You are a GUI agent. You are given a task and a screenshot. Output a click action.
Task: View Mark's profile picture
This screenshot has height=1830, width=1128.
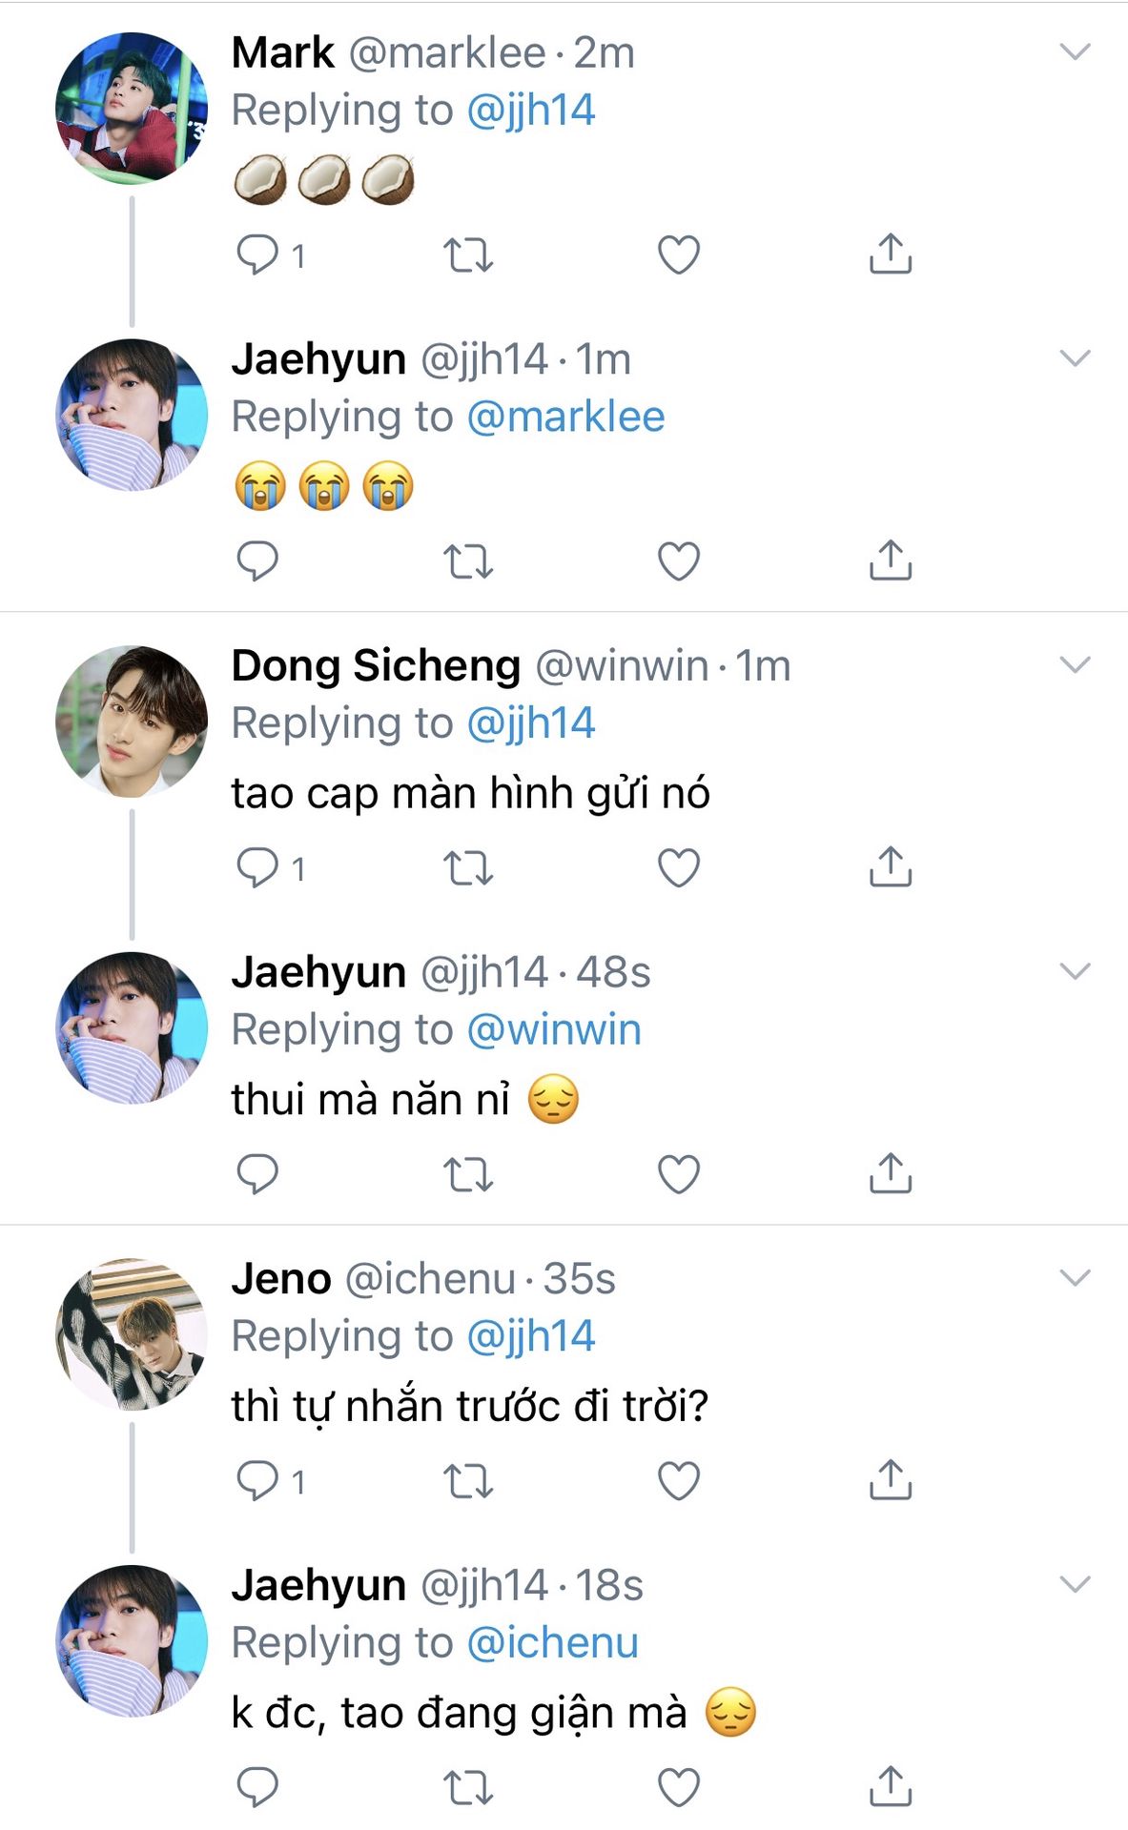(132, 108)
